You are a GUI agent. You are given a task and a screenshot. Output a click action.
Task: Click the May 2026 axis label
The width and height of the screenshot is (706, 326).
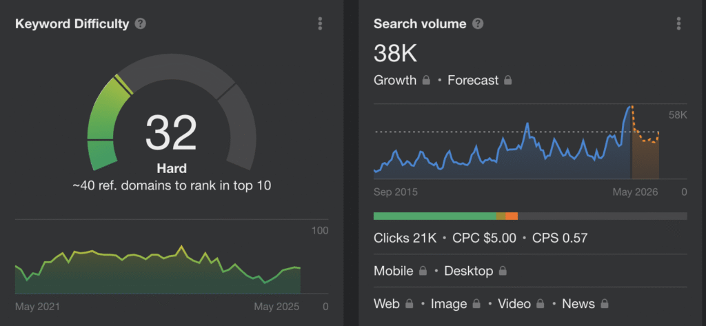click(x=635, y=192)
